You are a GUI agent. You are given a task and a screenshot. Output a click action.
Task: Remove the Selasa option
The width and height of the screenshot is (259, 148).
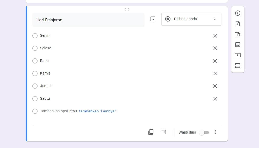215,48
